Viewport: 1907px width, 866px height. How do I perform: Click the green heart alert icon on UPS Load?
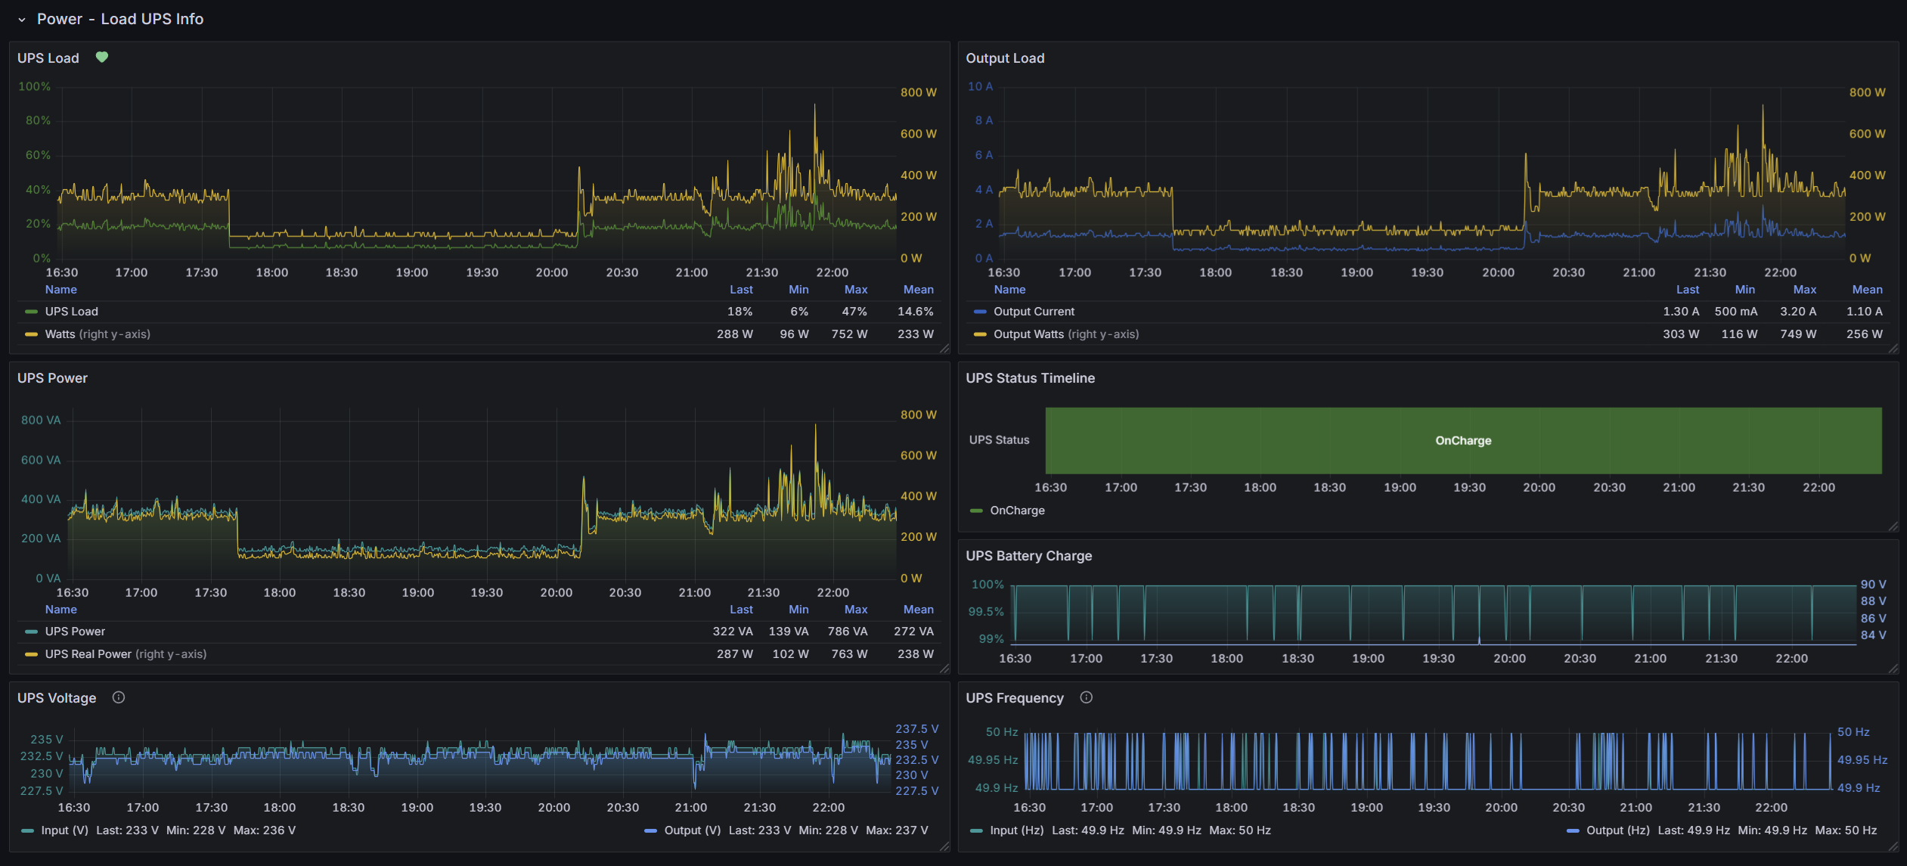pos(102,57)
